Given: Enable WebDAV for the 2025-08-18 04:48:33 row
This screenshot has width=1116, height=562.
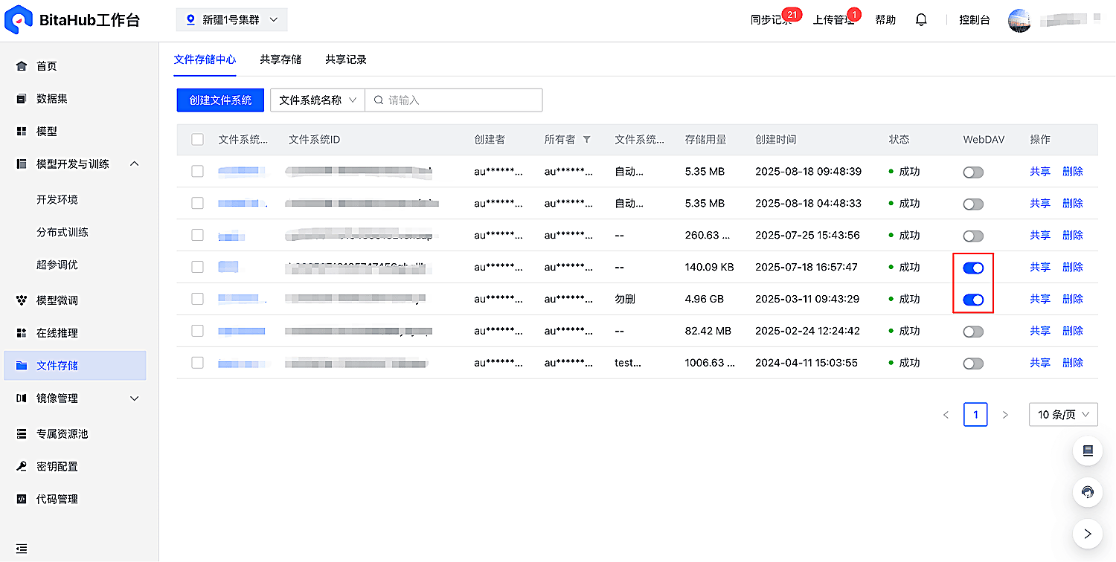Looking at the screenshot, I should tap(973, 204).
